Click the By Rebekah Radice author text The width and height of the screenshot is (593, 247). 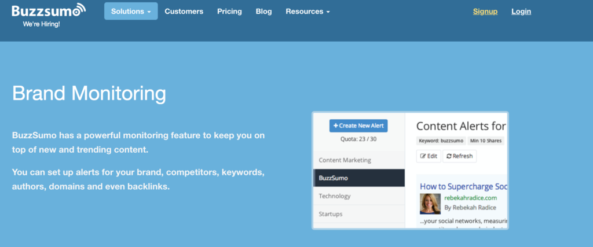tap(470, 208)
